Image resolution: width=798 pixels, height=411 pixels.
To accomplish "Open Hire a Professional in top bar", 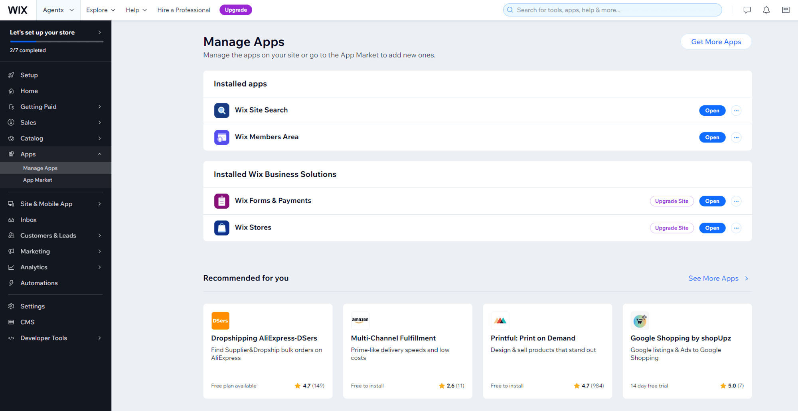I will [184, 10].
